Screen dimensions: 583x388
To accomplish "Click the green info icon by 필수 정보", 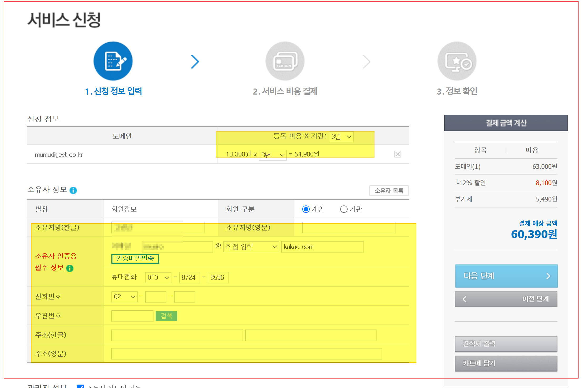I will coord(70,268).
